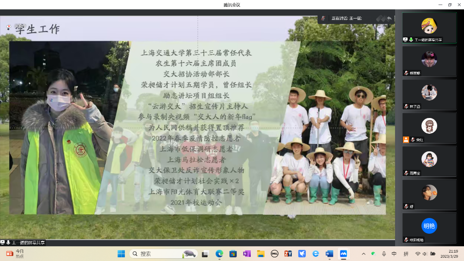Screen dimensions: 464x261
Task: Click the screen share icon in 王一诺's tile
Action: [x=405, y=39]
